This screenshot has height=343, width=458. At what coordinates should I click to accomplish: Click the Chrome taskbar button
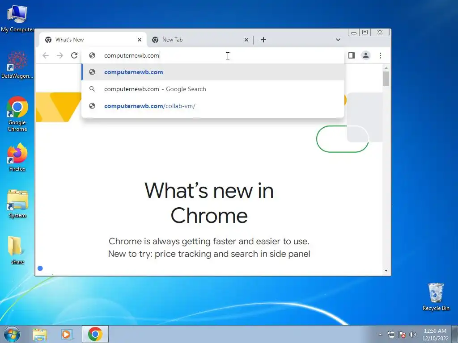[95, 334]
